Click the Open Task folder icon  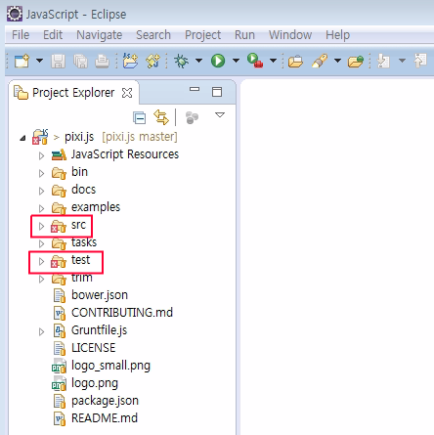click(356, 61)
